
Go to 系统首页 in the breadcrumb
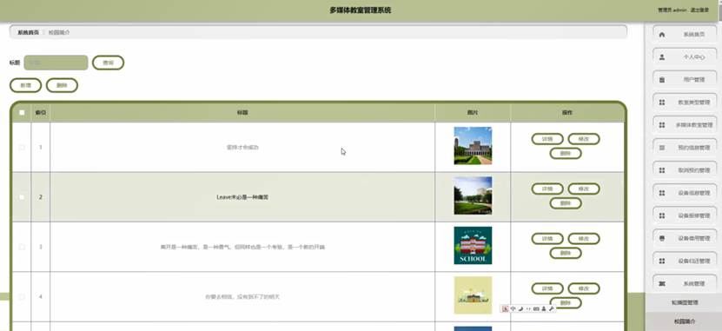pyautogui.click(x=29, y=33)
